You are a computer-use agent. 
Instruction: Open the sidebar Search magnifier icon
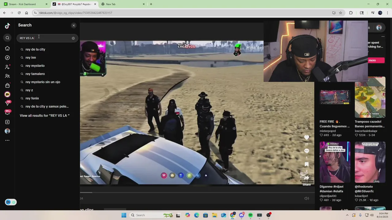pyautogui.click(x=7, y=38)
